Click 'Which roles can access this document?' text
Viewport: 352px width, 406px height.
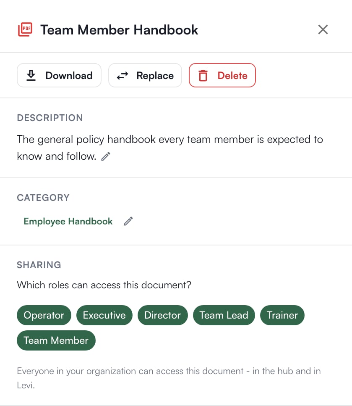click(104, 285)
